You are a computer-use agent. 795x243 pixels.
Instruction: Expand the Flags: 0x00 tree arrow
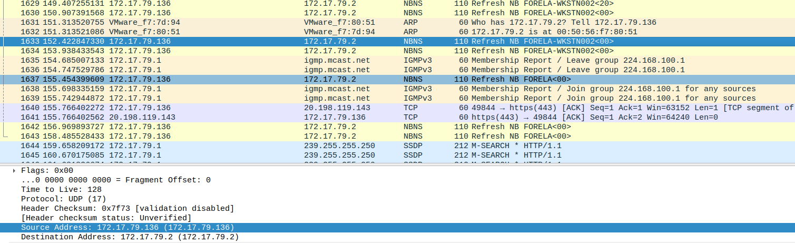(x=14, y=170)
